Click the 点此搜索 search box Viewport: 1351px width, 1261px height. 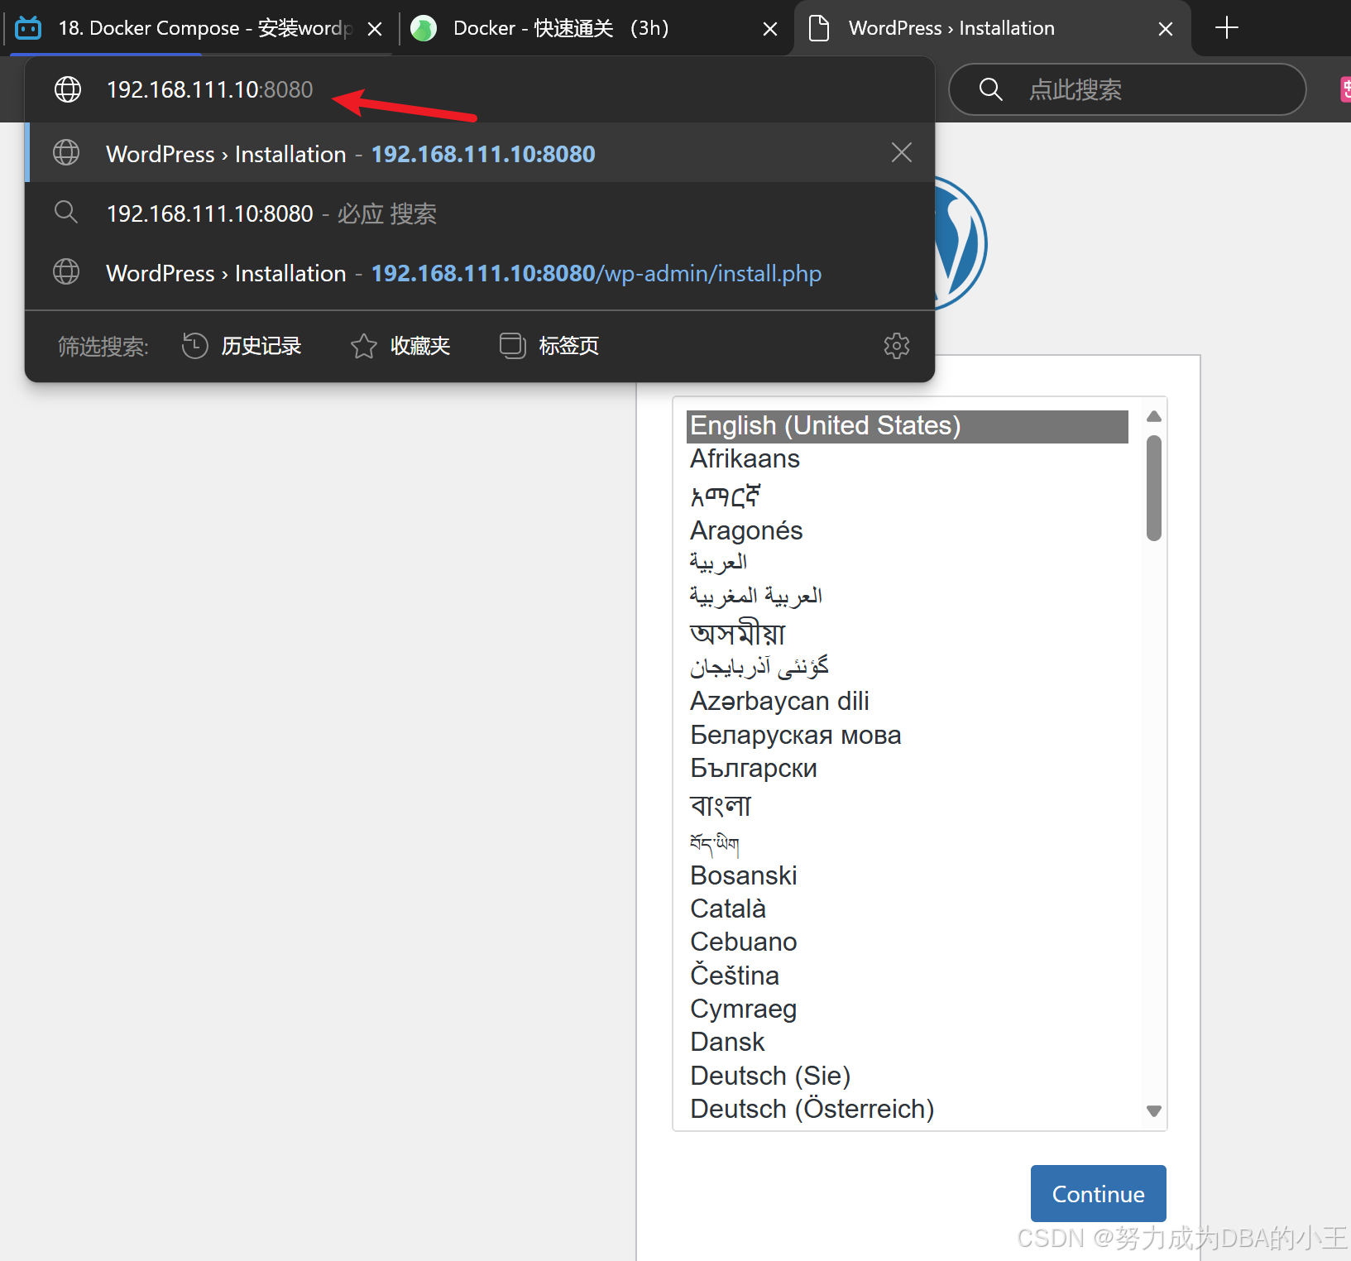click(1127, 89)
